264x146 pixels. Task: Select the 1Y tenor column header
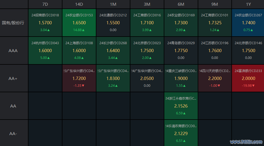click(x=248, y=4)
